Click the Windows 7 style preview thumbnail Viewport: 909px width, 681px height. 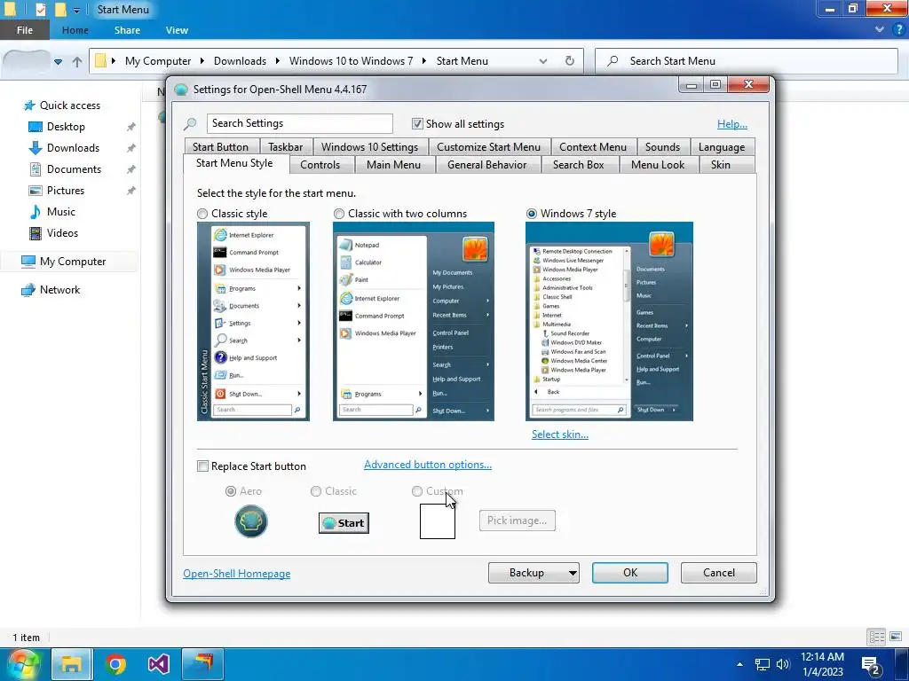[609, 321]
